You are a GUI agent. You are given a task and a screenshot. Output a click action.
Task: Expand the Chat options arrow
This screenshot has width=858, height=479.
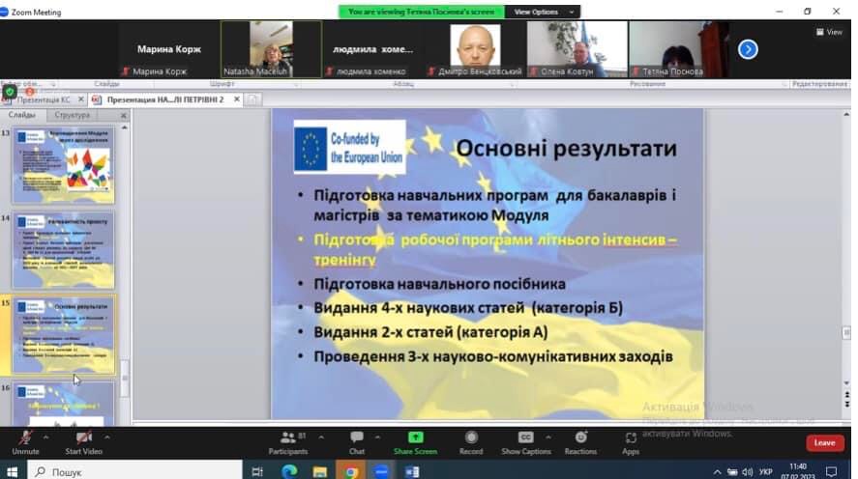pos(377,437)
